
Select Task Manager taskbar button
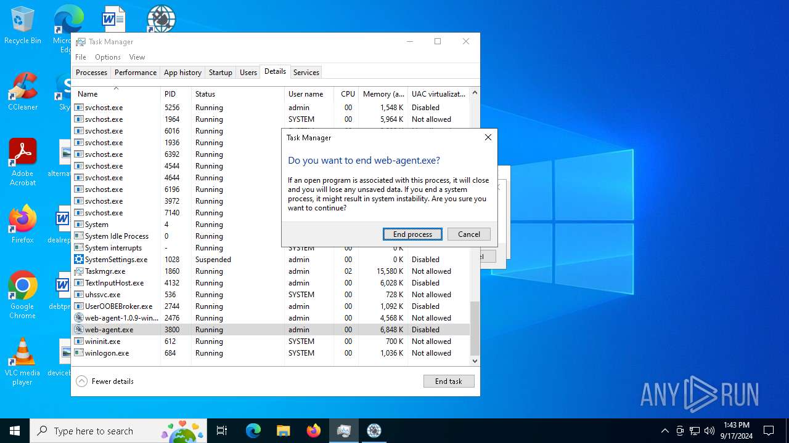point(344,431)
